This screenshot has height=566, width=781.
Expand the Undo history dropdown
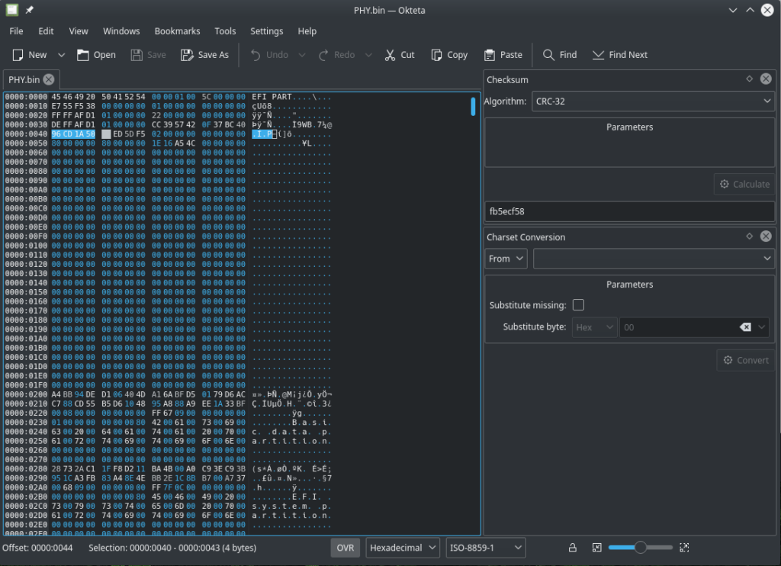coord(302,55)
